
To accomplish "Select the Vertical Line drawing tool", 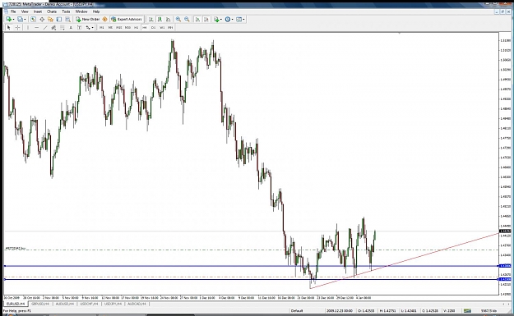I will (x=28, y=28).
